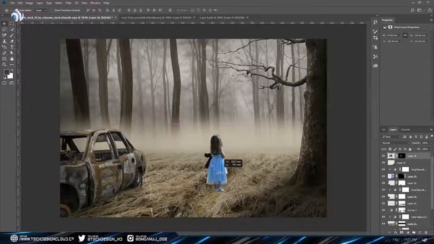Close the active first document tab

[x=116, y=18]
